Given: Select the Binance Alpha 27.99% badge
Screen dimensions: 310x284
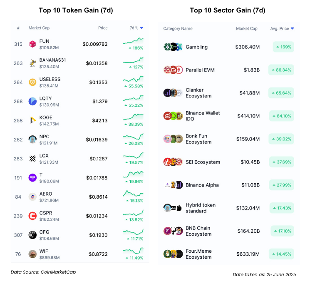Looking at the screenshot, I should (282, 185).
